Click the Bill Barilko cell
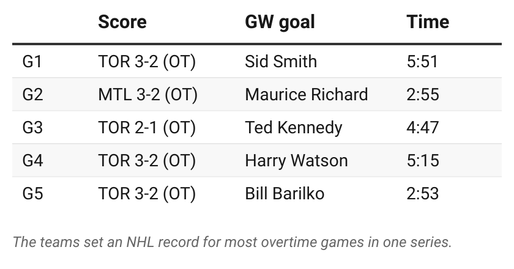Screen dimensions: 514x269 (x=285, y=193)
